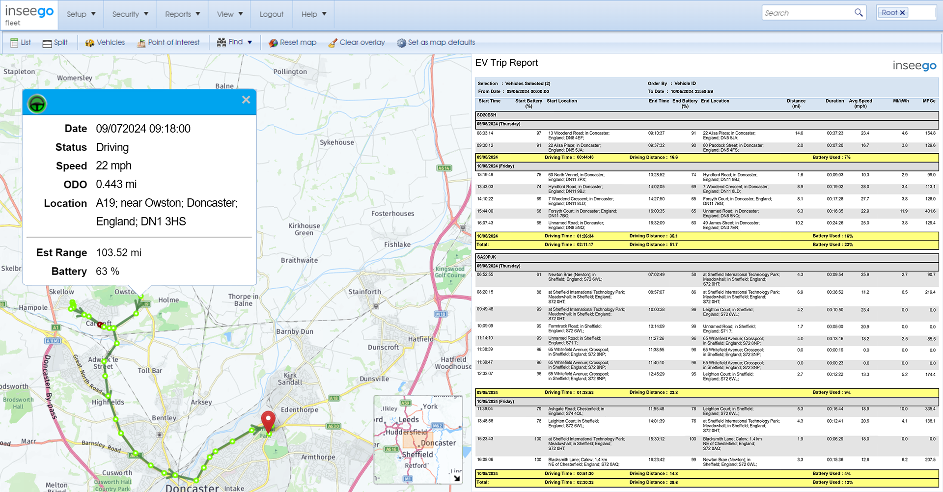Click the Reset map icon

pos(273,43)
